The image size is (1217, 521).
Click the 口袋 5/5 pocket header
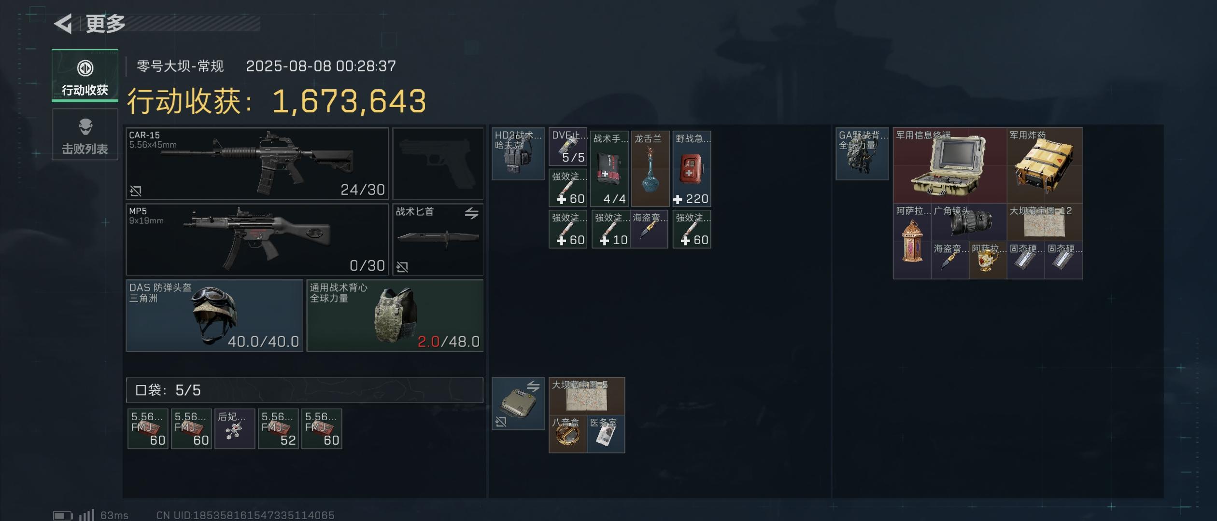(x=304, y=390)
